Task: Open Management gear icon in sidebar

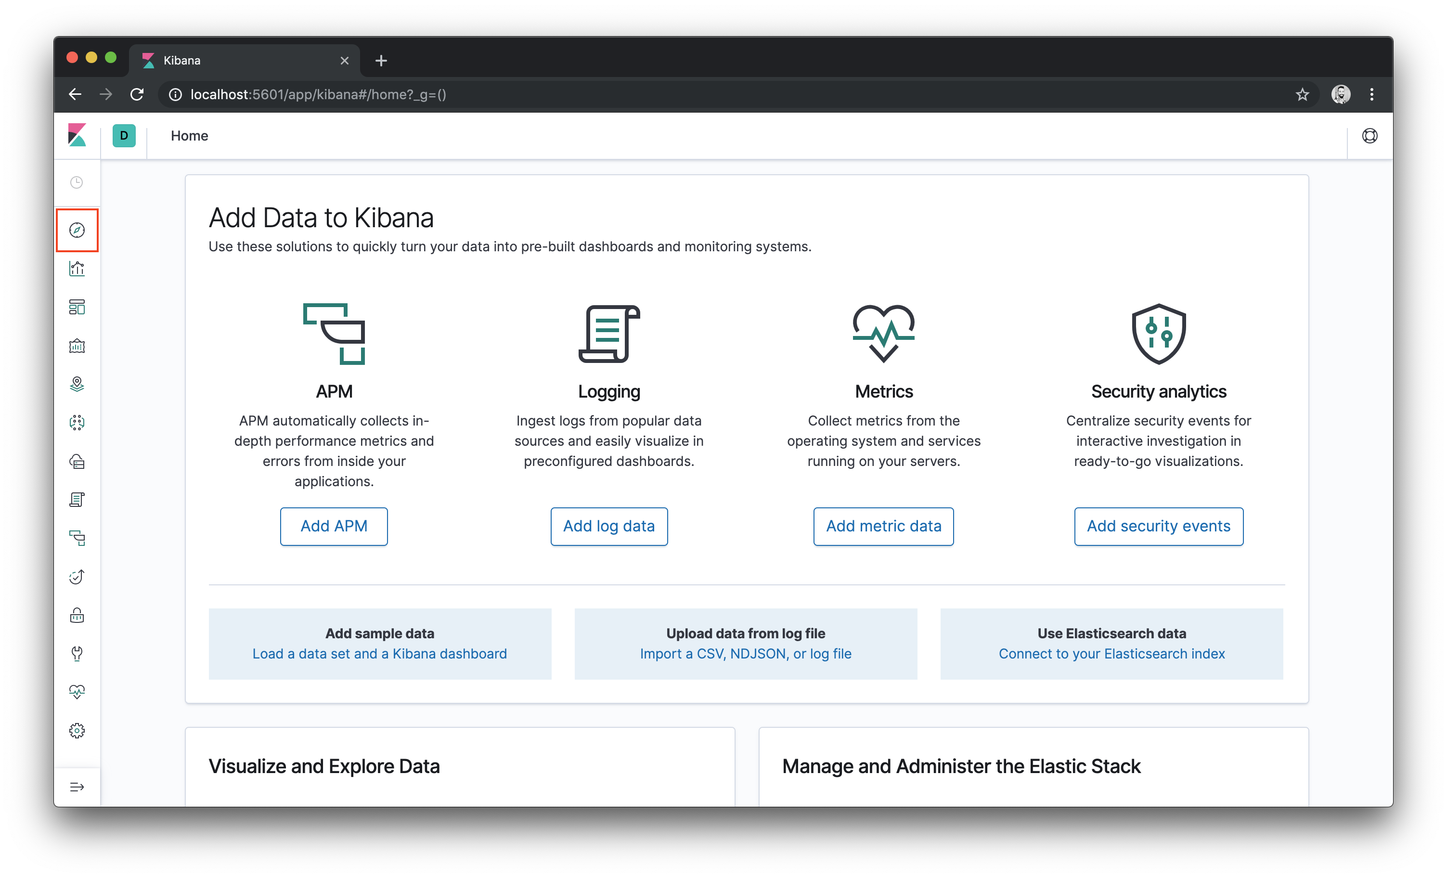Action: 77,731
